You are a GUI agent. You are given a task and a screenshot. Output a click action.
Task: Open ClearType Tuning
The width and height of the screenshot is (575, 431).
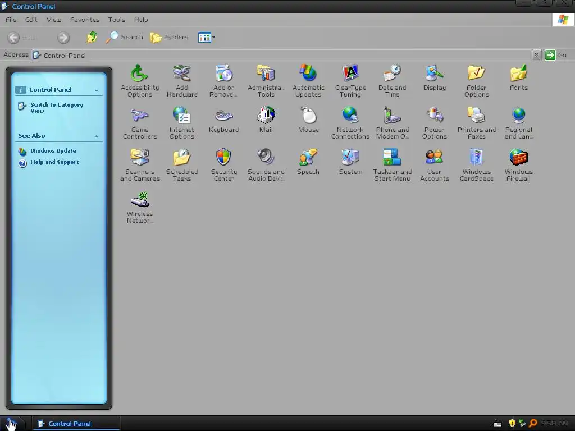[350, 81]
